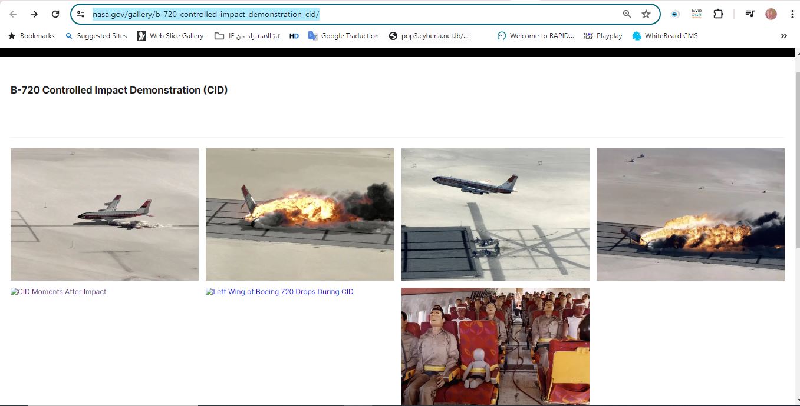Click Left Wing of Boeing 720 Drops link
Image resolution: width=800 pixels, height=406 pixels.
tap(280, 292)
